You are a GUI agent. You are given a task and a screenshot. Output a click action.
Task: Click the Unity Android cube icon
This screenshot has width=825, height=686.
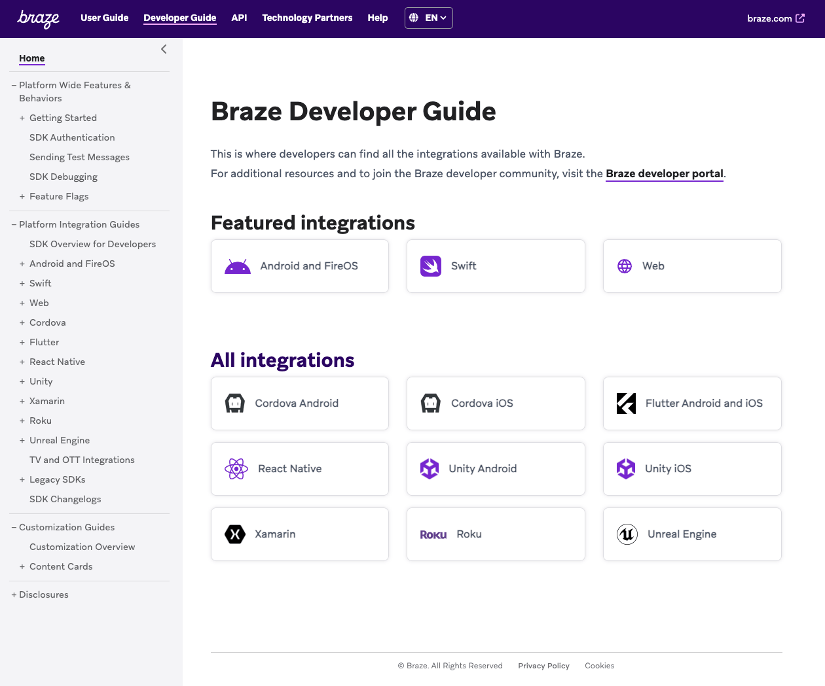tap(430, 469)
